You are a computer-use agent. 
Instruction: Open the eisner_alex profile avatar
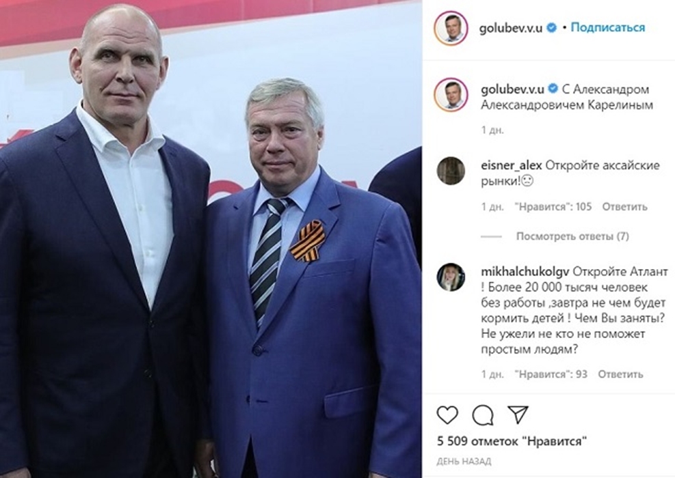click(451, 171)
